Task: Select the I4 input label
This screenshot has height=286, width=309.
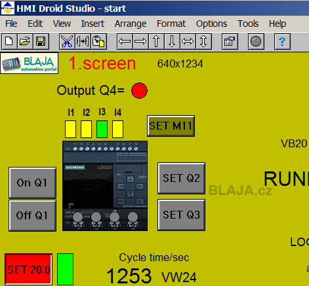Action: pyautogui.click(x=118, y=113)
